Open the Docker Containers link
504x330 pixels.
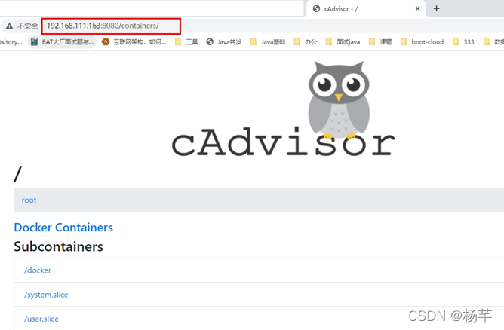(63, 228)
